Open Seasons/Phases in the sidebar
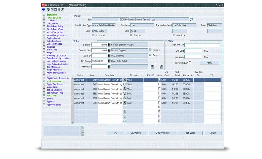 54,44
